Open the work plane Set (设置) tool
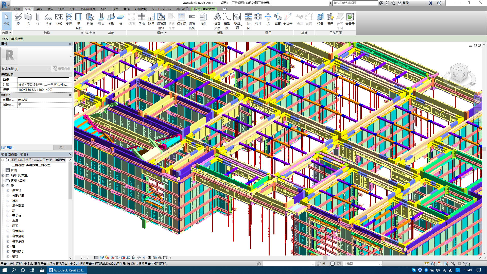The height and width of the screenshot is (274, 487). pos(320,19)
